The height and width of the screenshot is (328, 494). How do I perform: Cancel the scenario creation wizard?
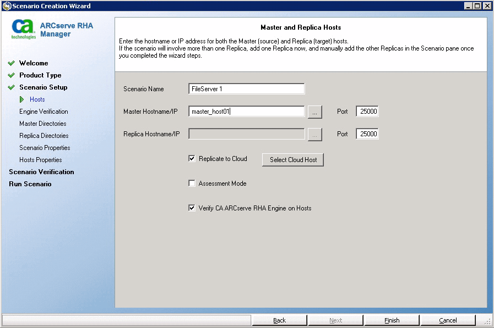[448, 320]
